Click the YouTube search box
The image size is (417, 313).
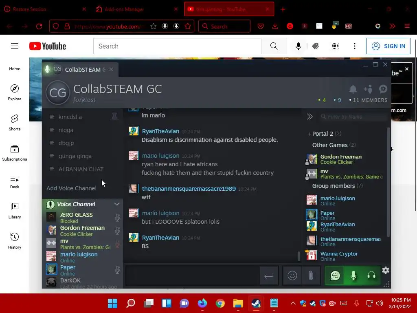coord(177,46)
